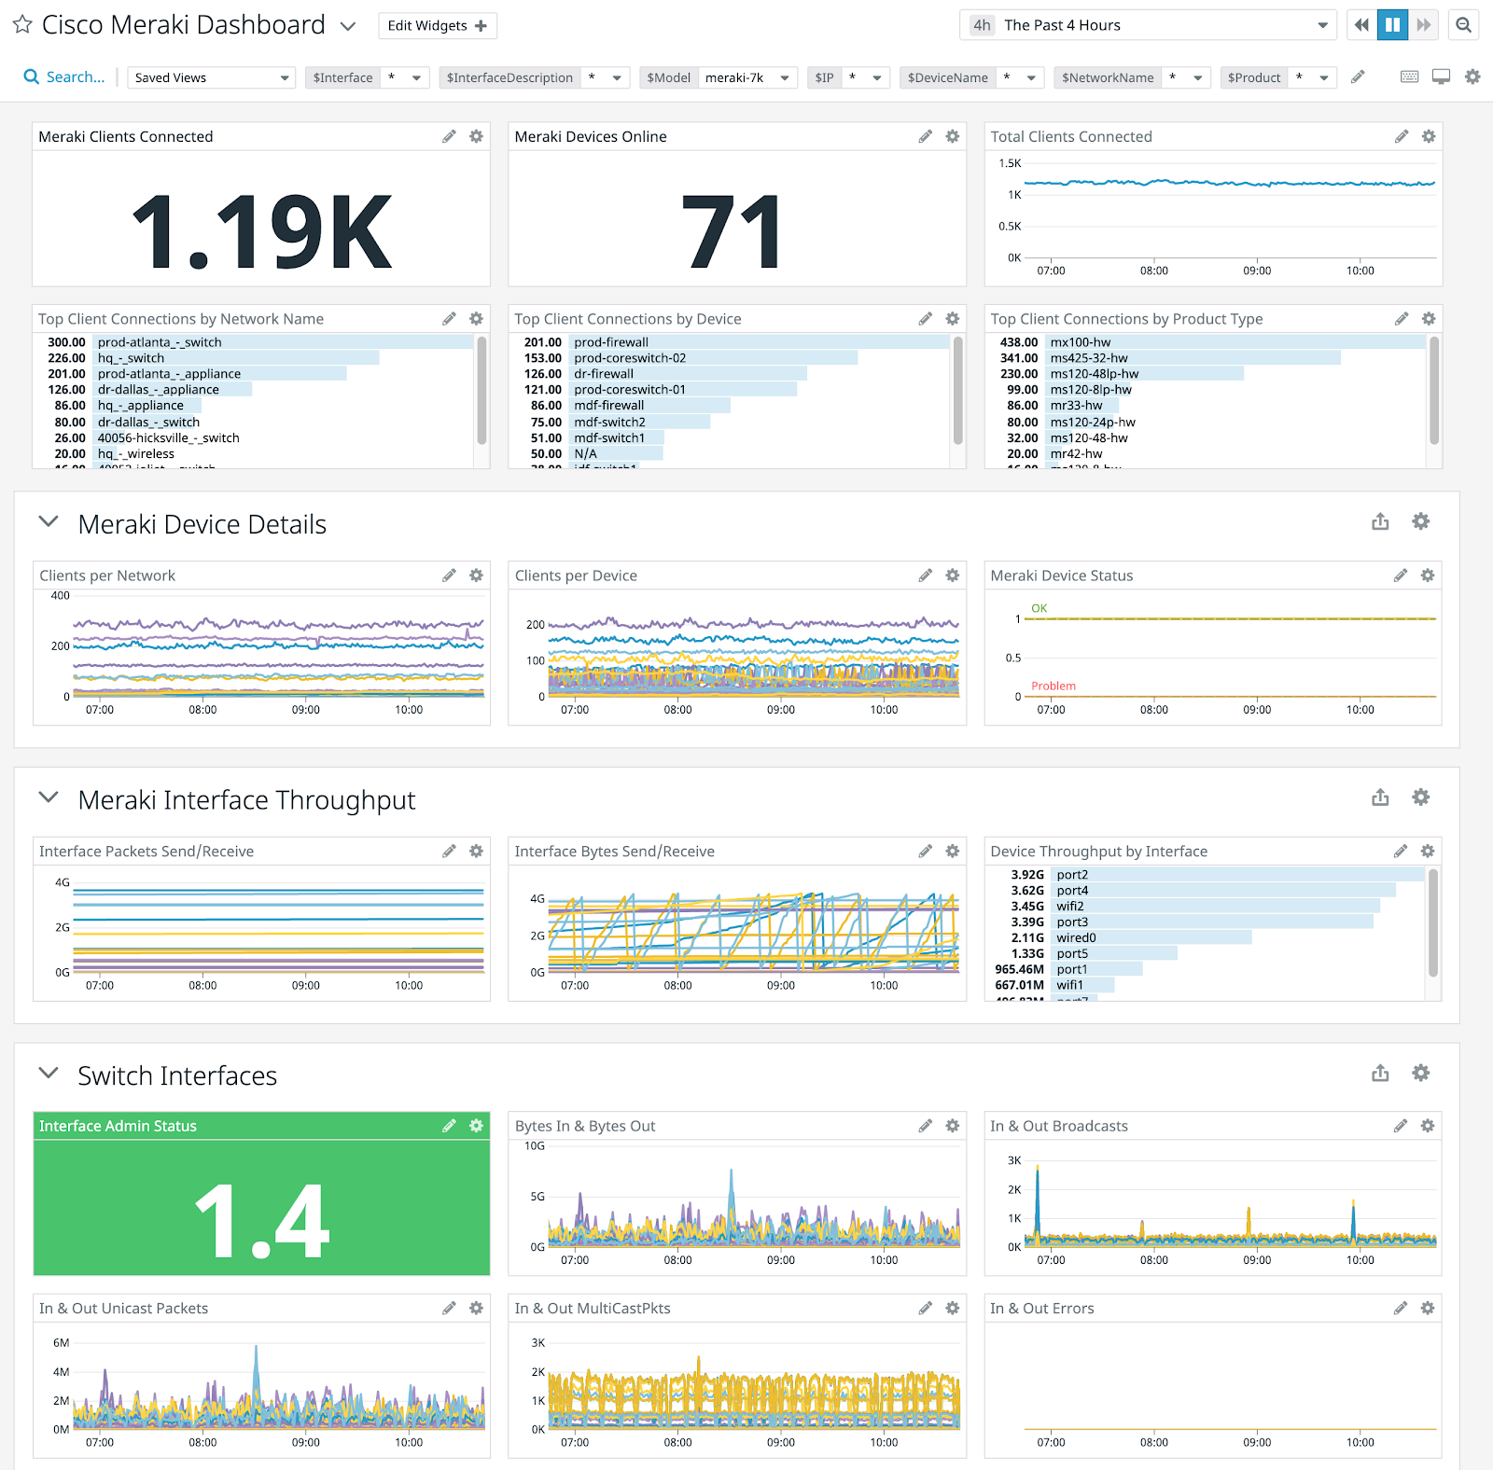The width and height of the screenshot is (1493, 1470).
Task: Open settings for Meraki Devices Online widget
Action: click(x=952, y=136)
